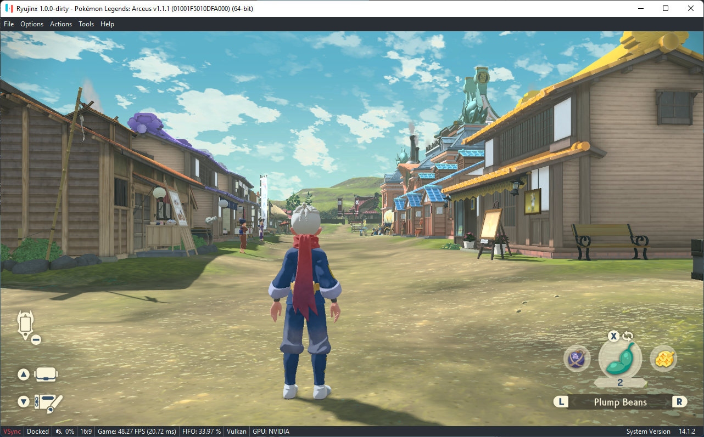
Task: Toggle VSync in the status bar
Action: 12,432
